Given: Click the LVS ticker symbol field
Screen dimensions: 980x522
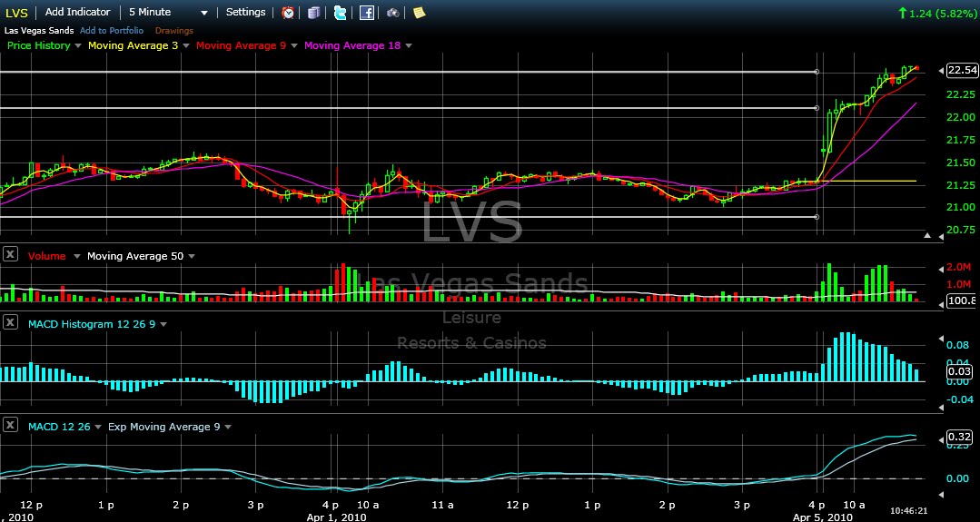Looking at the screenshot, I should tap(16, 13).
